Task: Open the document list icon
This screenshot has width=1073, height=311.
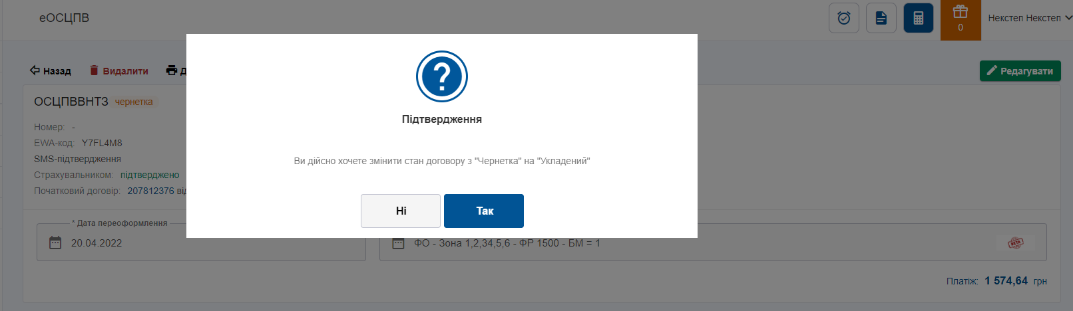Action: pyautogui.click(x=881, y=18)
